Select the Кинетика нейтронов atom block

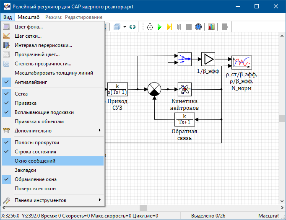click(x=185, y=89)
